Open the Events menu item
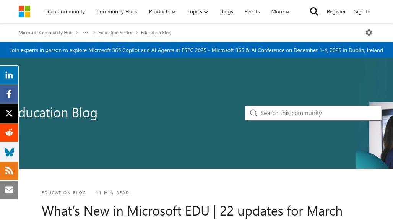 (x=252, y=11)
